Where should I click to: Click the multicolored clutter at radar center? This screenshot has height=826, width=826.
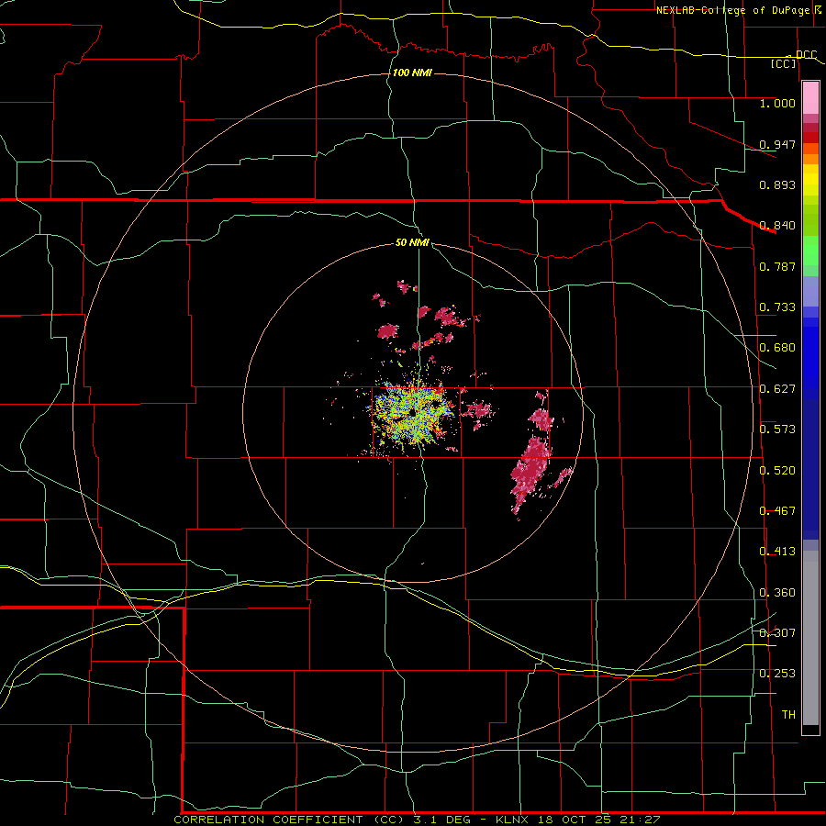[x=411, y=414]
